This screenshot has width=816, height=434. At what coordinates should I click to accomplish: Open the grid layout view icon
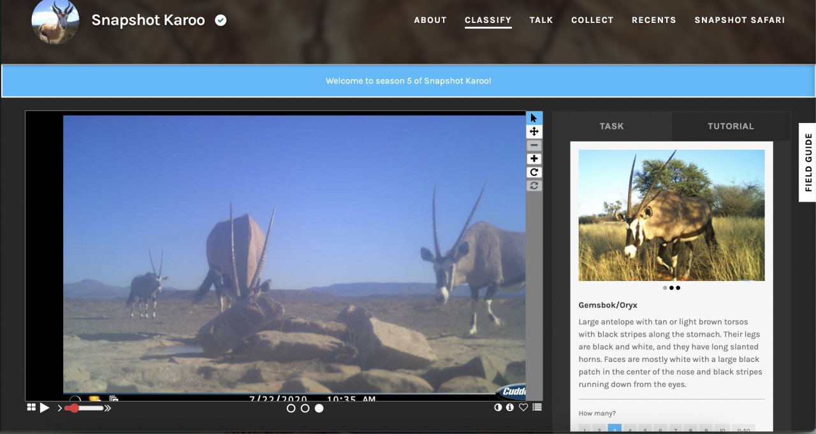(x=31, y=407)
